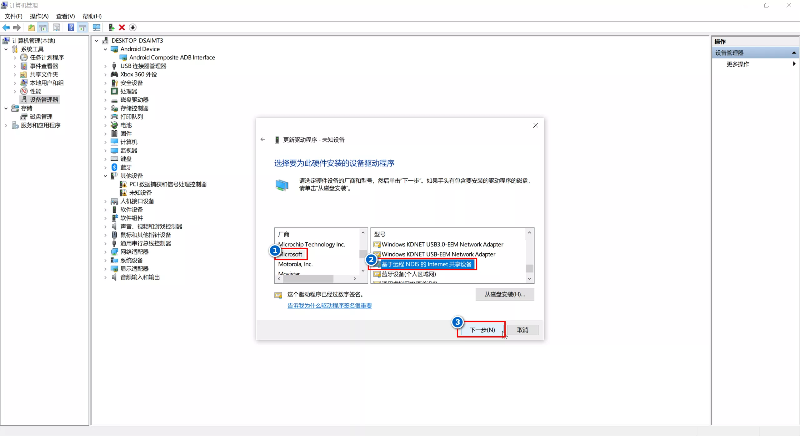Click the red X uninstall device icon
Image resolution: width=800 pixels, height=436 pixels.
[x=122, y=28]
